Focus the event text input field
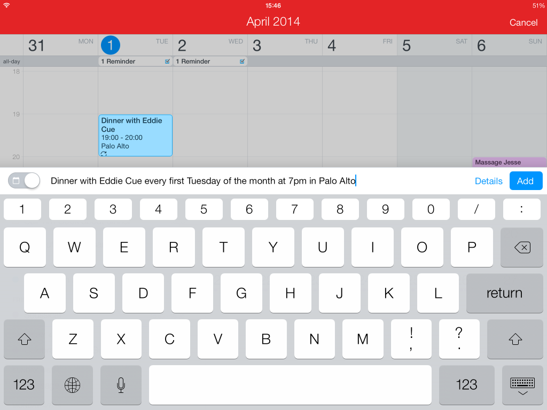Viewport: 547px width, 410px height. 258,181
